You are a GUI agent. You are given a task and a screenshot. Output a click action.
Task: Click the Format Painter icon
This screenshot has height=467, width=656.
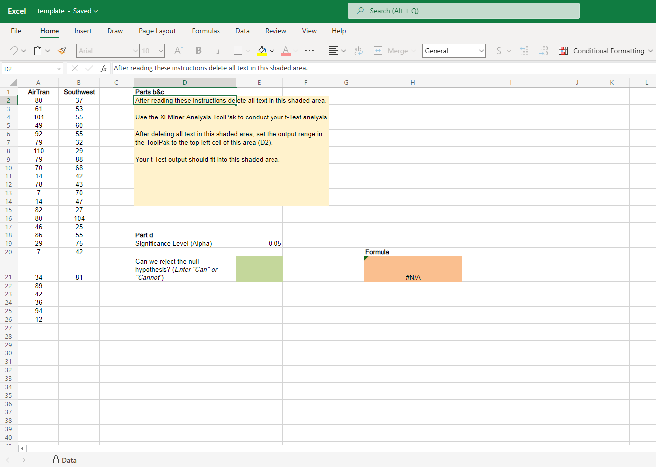(x=62, y=50)
